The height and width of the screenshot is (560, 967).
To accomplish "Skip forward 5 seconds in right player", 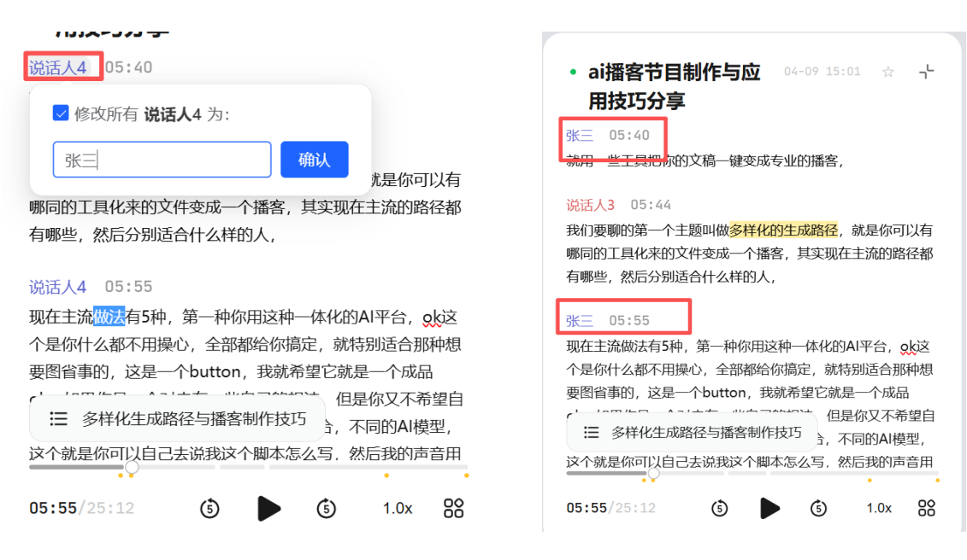I will pyautogui.click(x=818, y=508).
